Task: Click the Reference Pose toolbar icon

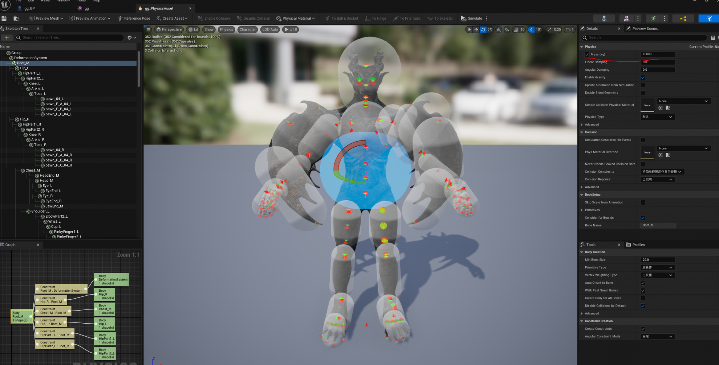Action: [134, 18]
